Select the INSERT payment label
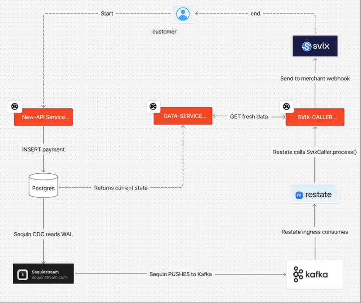Screen dimensions: 361x303 coord(43,149)
